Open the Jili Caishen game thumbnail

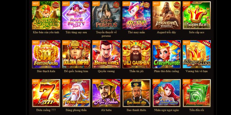point(136,54)
